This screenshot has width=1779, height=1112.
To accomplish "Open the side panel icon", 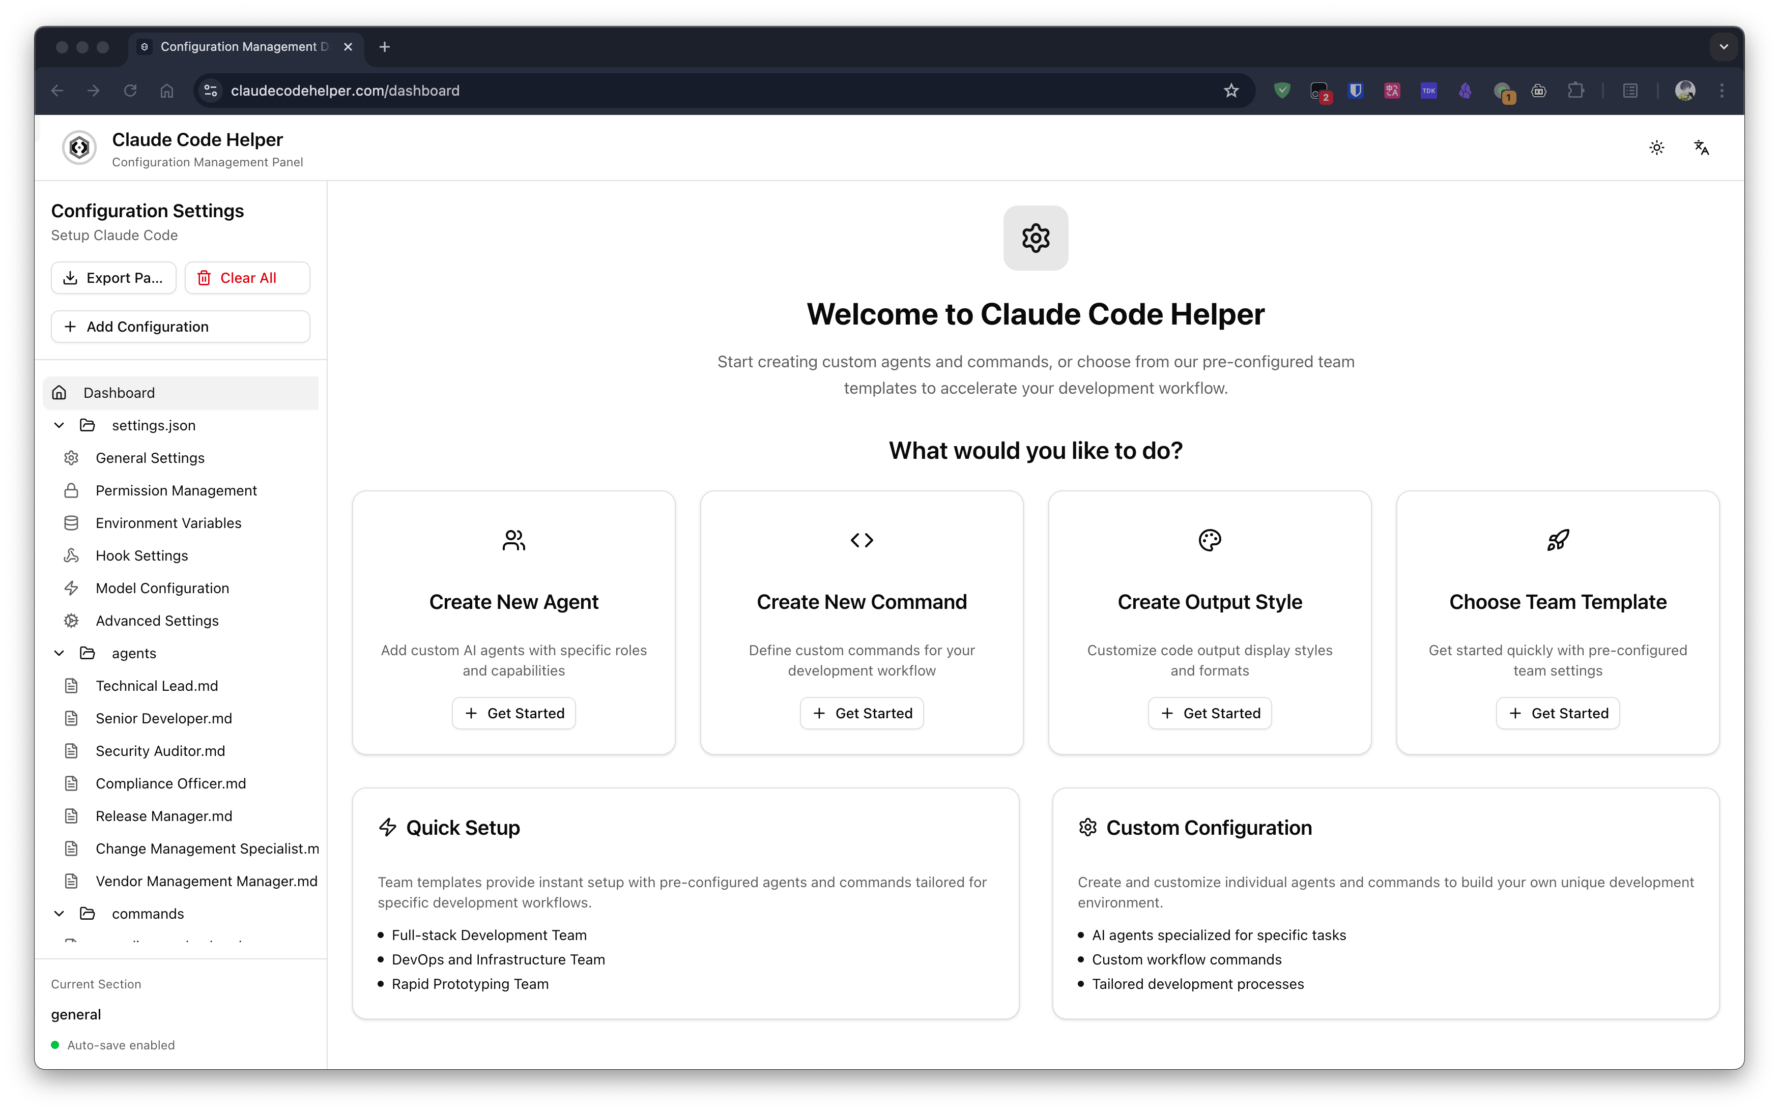I will (1630, 91).
